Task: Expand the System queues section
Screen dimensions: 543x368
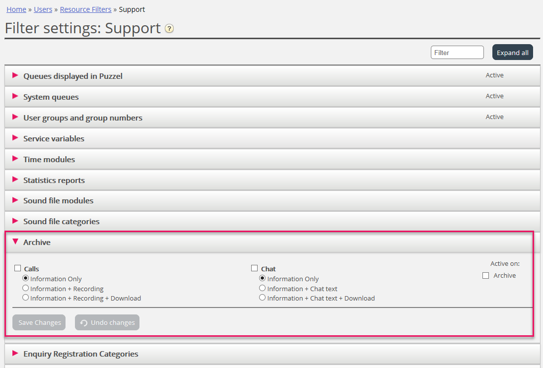Action: (51, 97)
